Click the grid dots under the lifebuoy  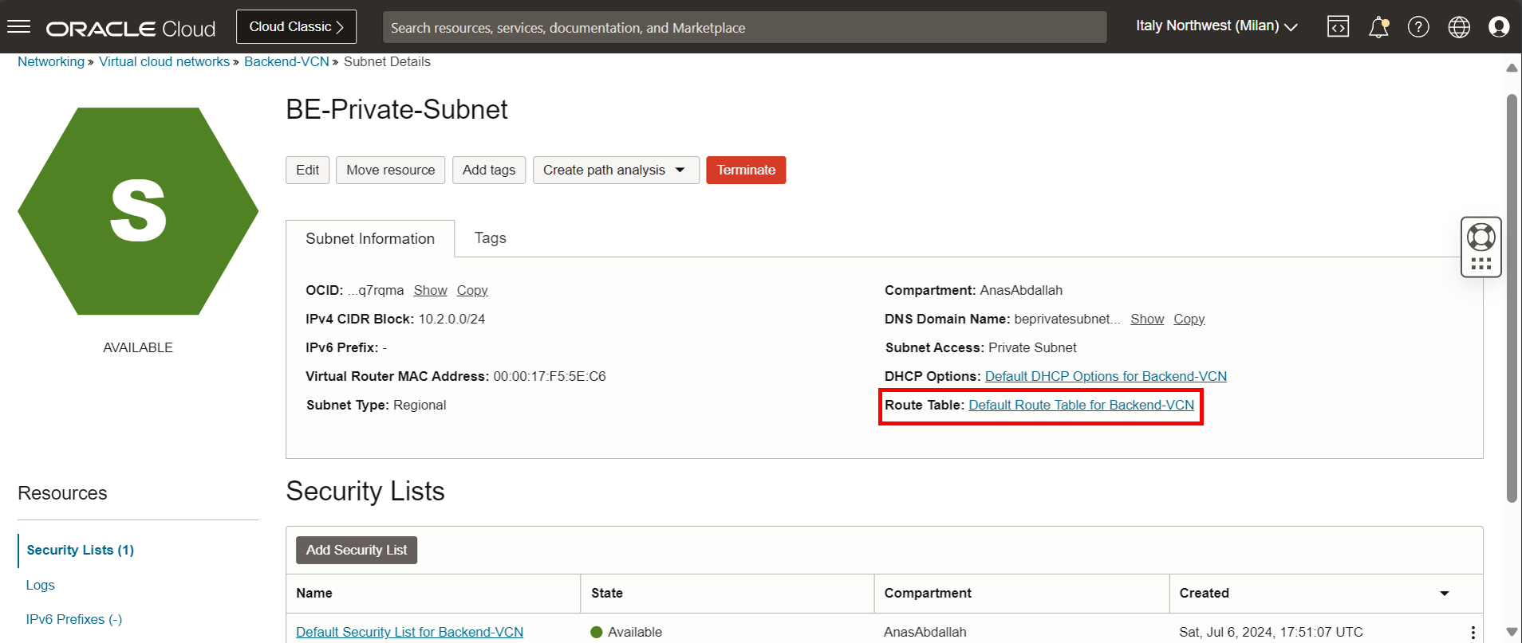coord(1481,264)
